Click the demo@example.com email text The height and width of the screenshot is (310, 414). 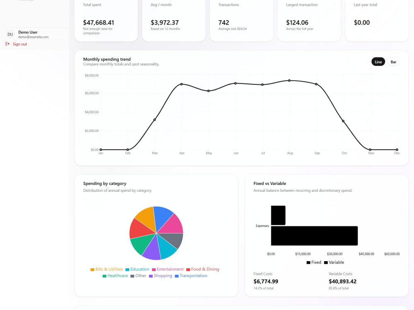pos(33,37)
